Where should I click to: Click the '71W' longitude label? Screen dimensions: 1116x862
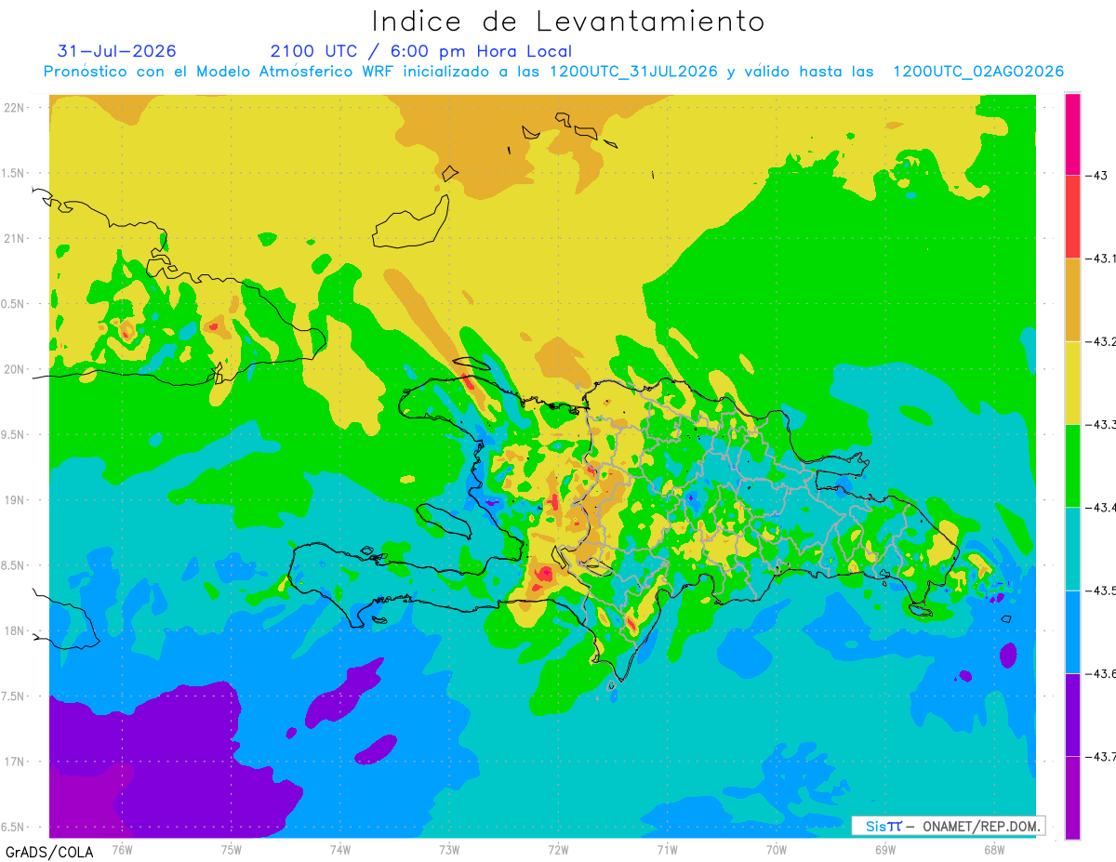point(667,849)
